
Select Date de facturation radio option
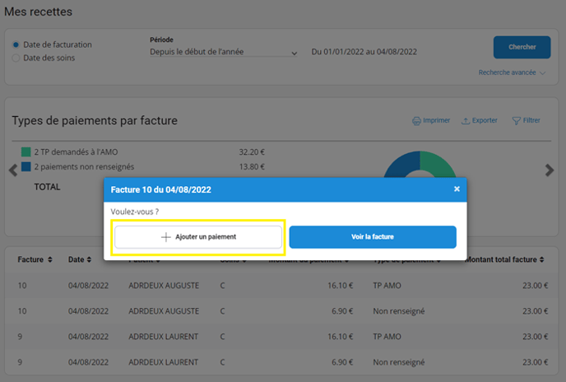click(16, 44)
